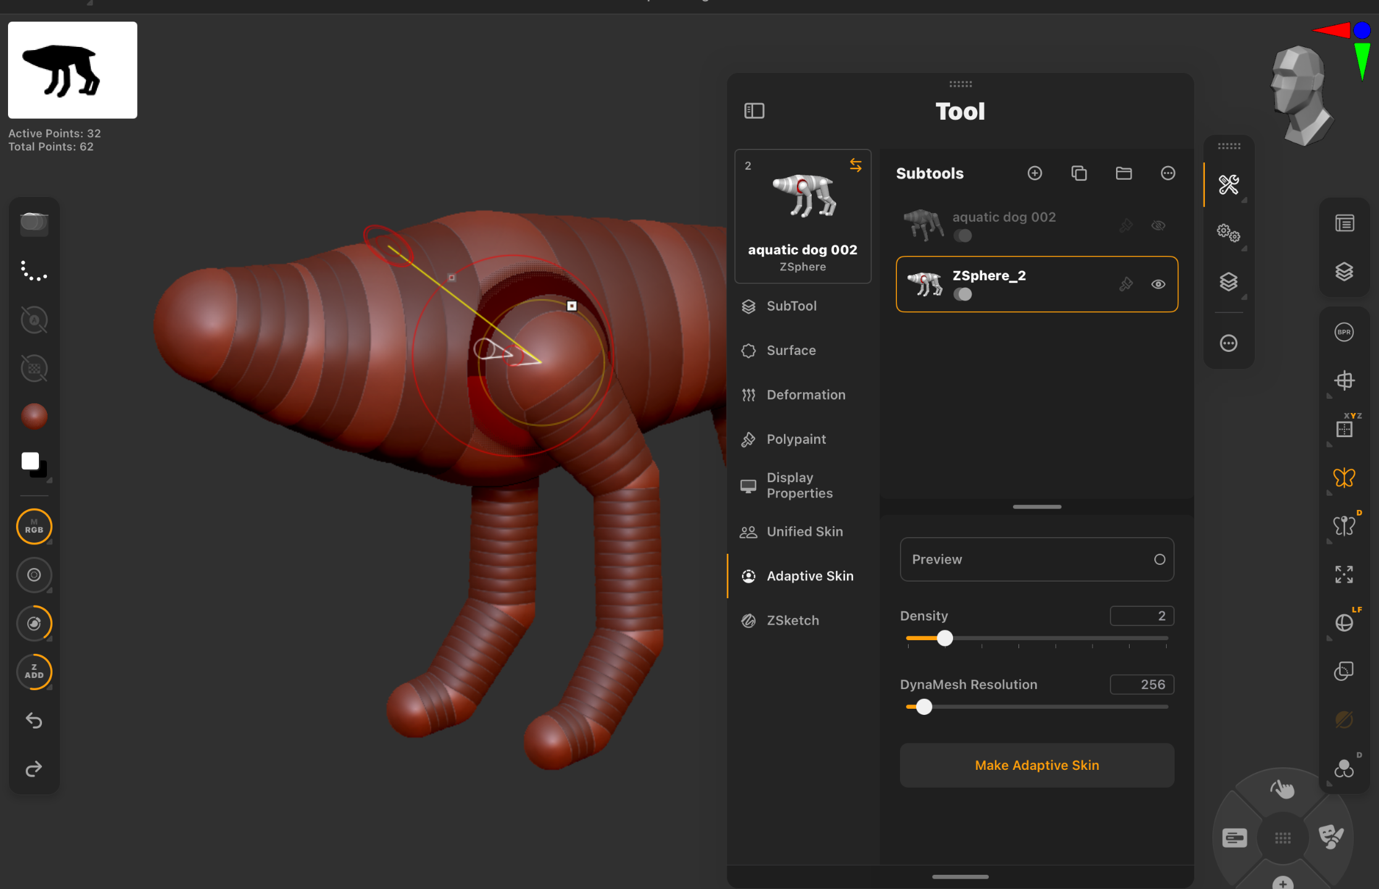Click the redo arrow icon

pyautogui.click(x=34, y=769)
